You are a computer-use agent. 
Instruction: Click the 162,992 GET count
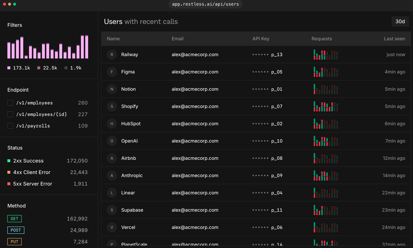pyautogui.click(x=77, y=219)
